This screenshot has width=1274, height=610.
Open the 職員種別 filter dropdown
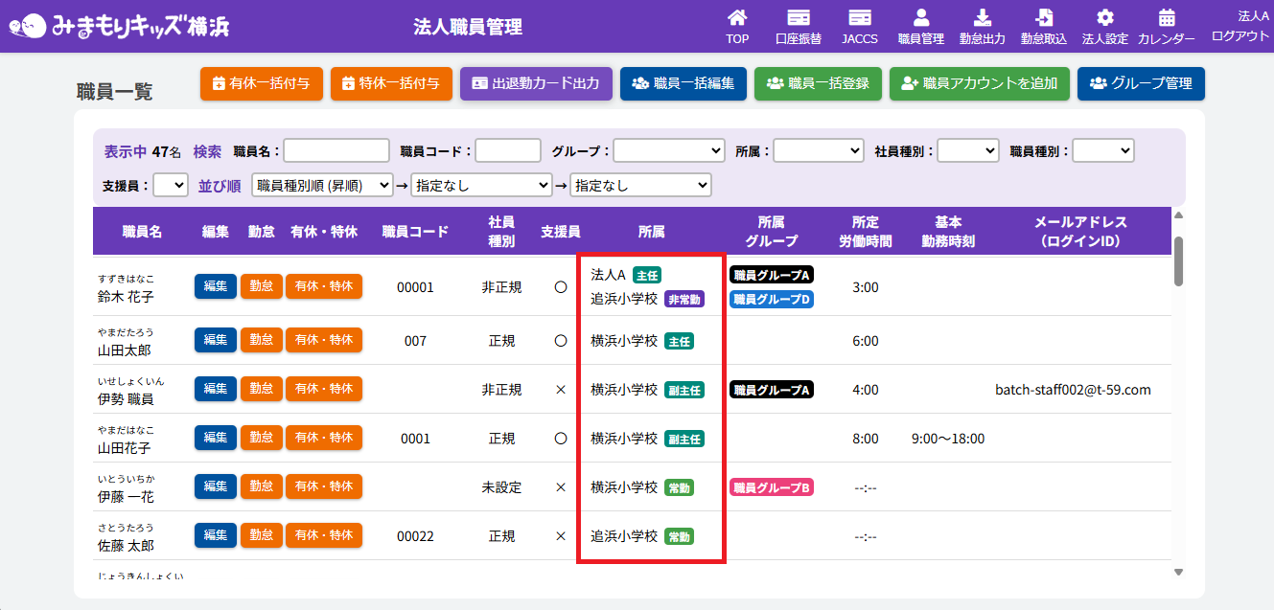(x=1103, y=150)
